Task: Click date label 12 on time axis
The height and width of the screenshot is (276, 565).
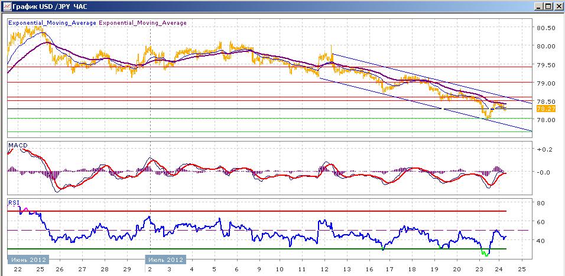Action: click(x=324, y=269)
